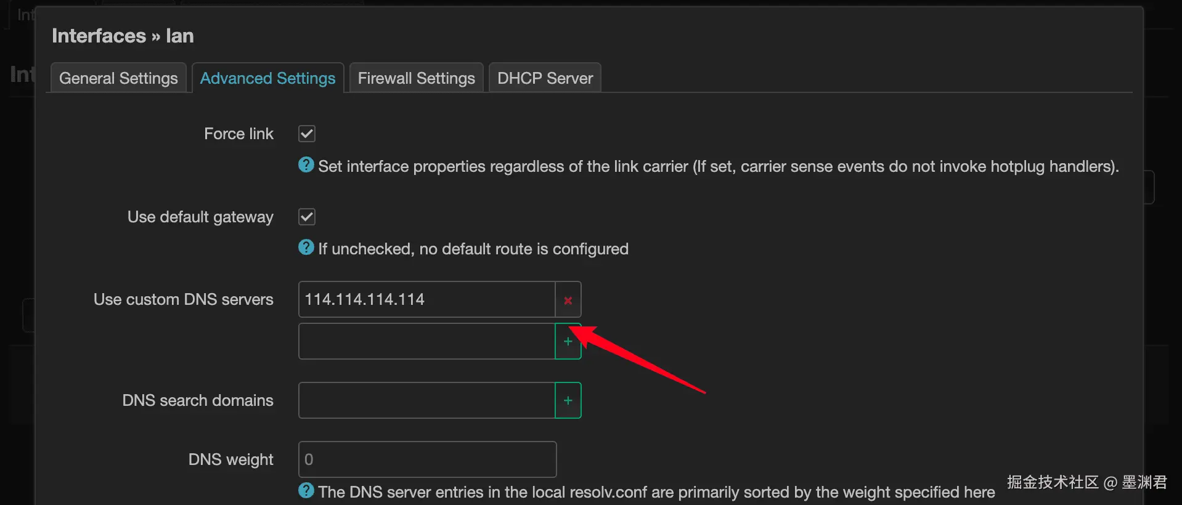The image size is (1182, 505).
Task: Focus the 114.114.114.114 DNS server field
Action: point(426,300)
